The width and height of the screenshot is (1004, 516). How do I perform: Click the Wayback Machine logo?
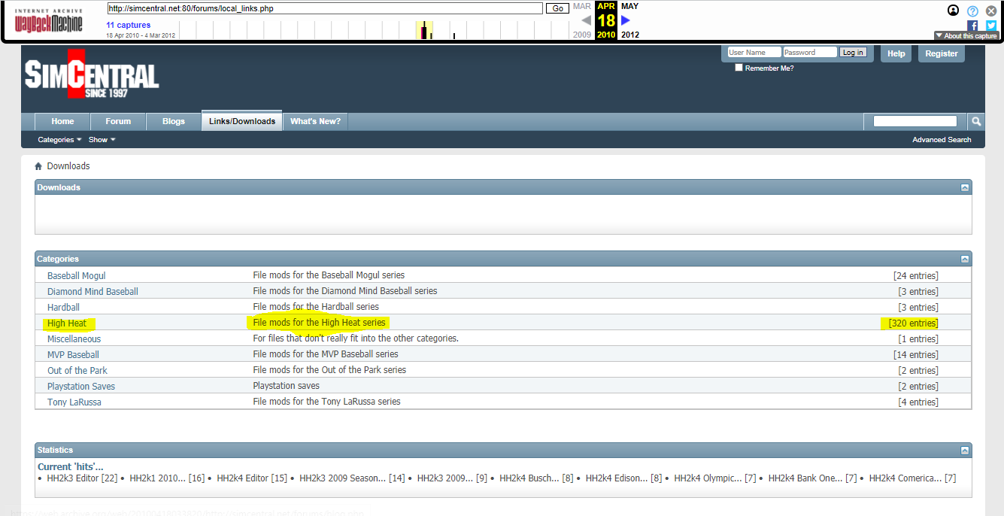(x=49, y=20)
